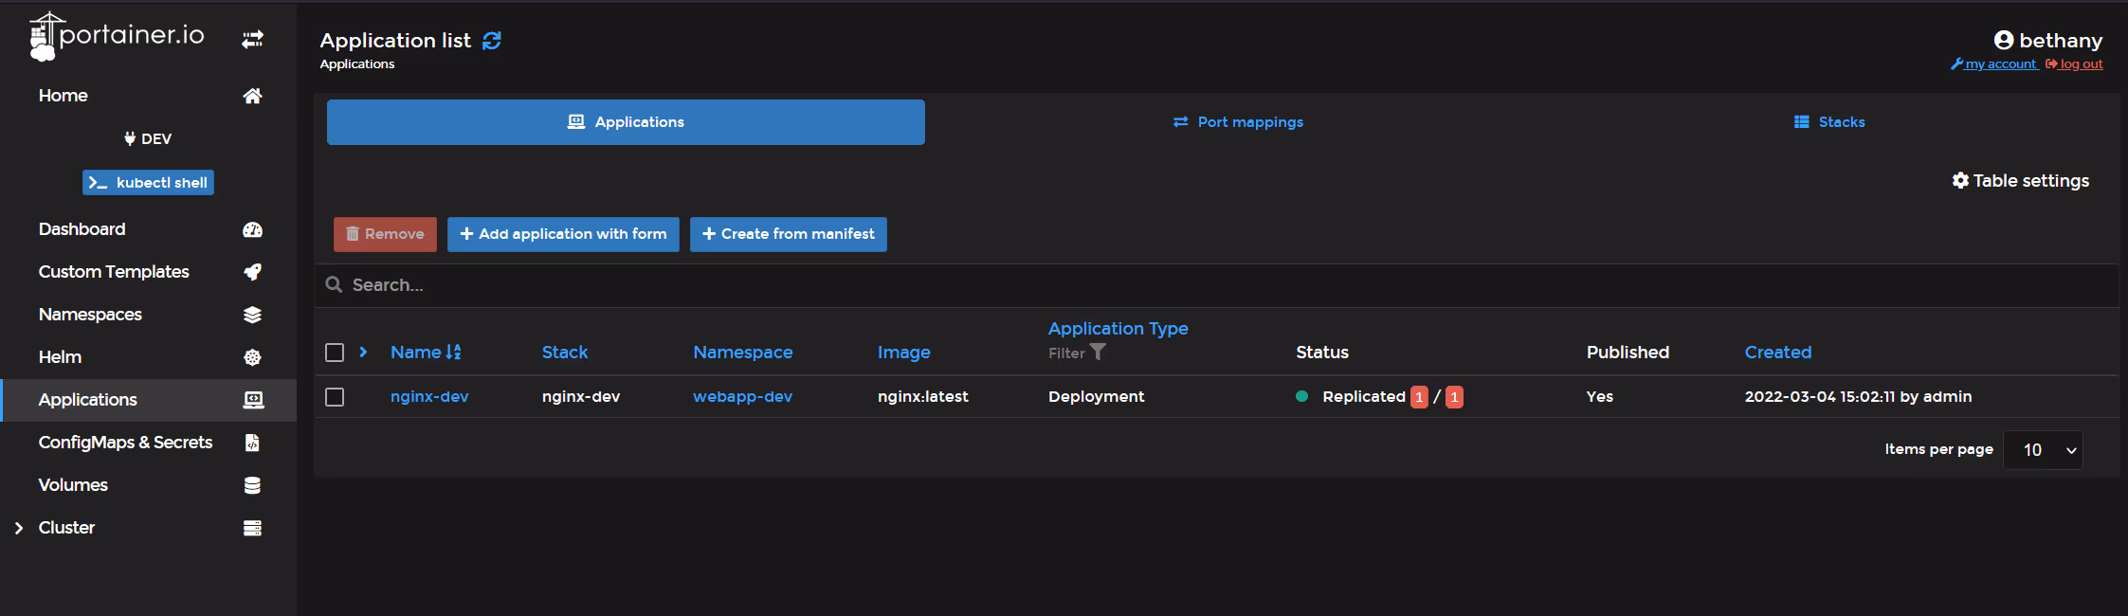Tick the select-all checkbox in table header
The image size is (2128, 616).
click(x=335, y=353)
